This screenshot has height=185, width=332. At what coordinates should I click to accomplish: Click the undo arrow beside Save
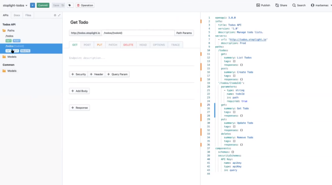coord(63,5)
